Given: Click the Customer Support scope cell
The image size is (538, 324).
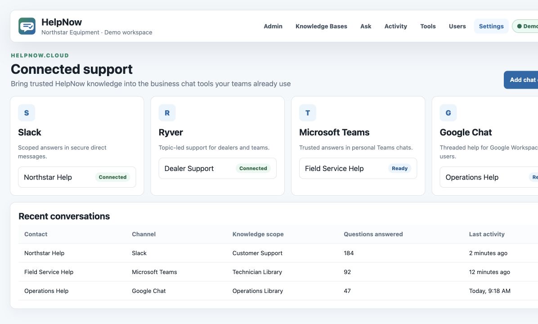Looking at the screenshot, I should click(x=257, y=253).
